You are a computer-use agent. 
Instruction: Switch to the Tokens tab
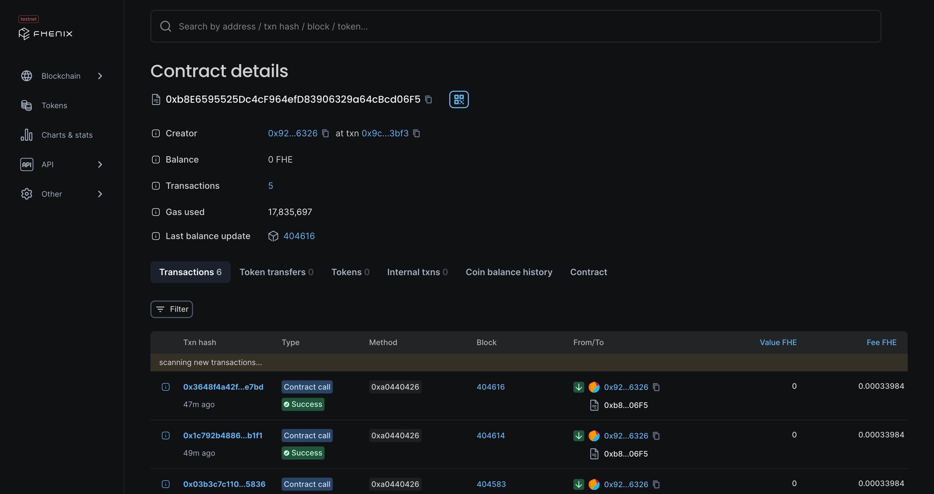350,272
